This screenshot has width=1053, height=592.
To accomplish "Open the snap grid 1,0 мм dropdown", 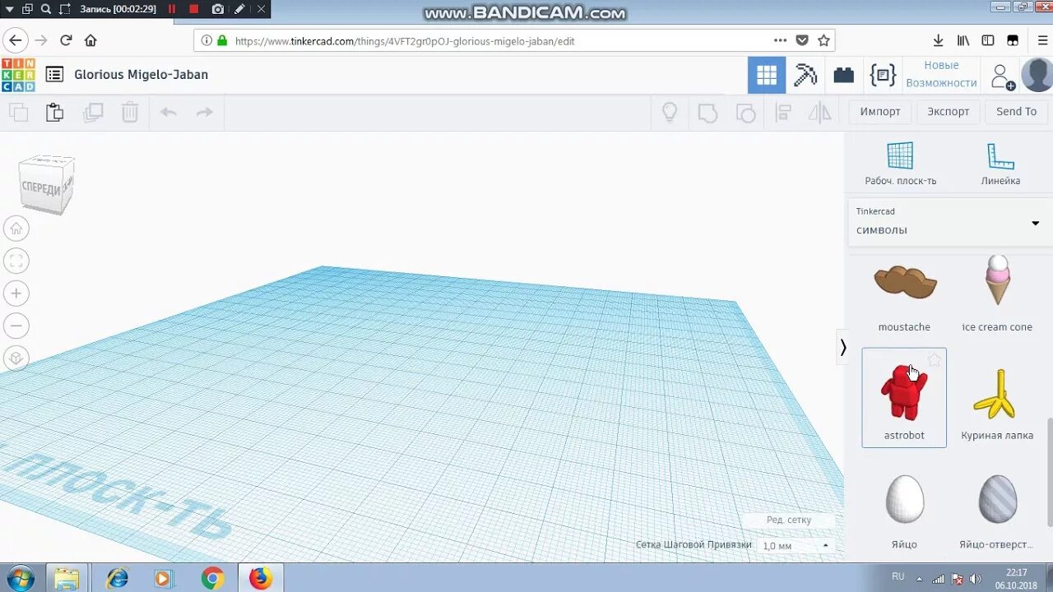I will [796, 545].
